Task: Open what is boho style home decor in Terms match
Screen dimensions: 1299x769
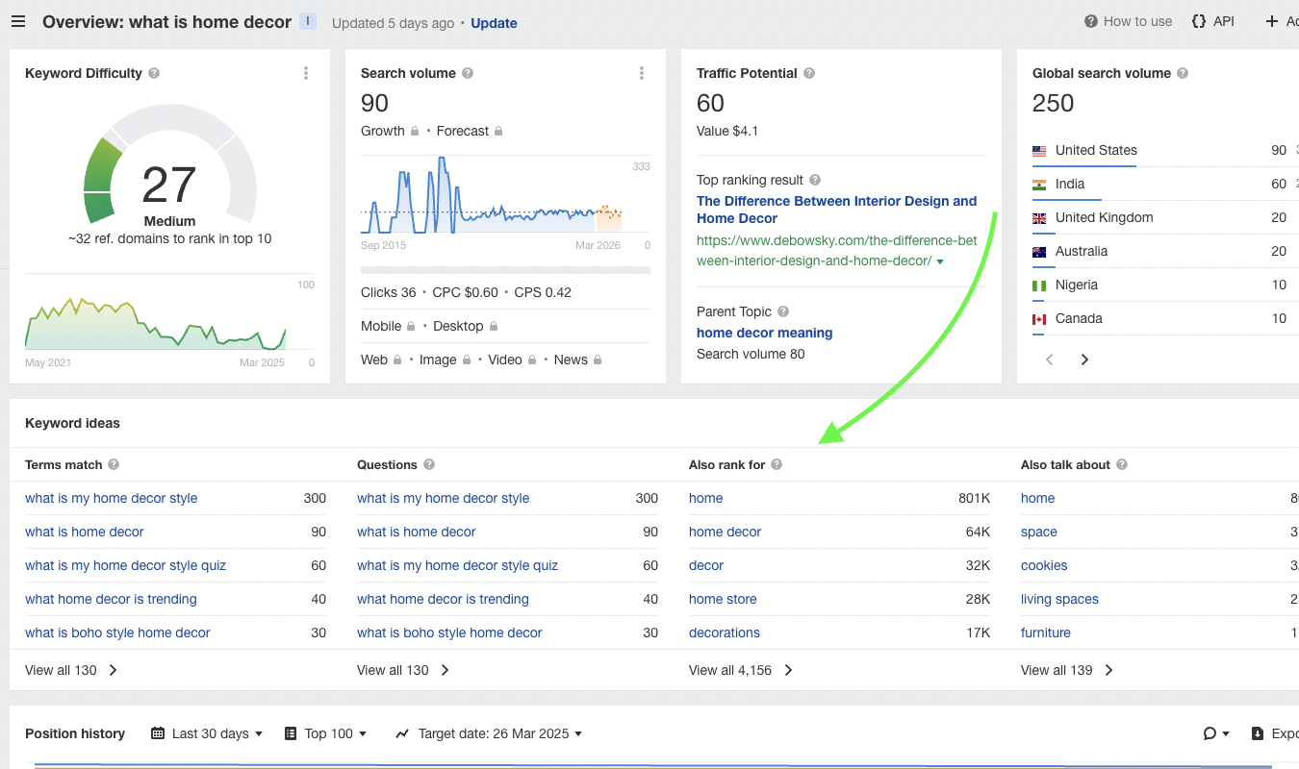Action: 117,633
